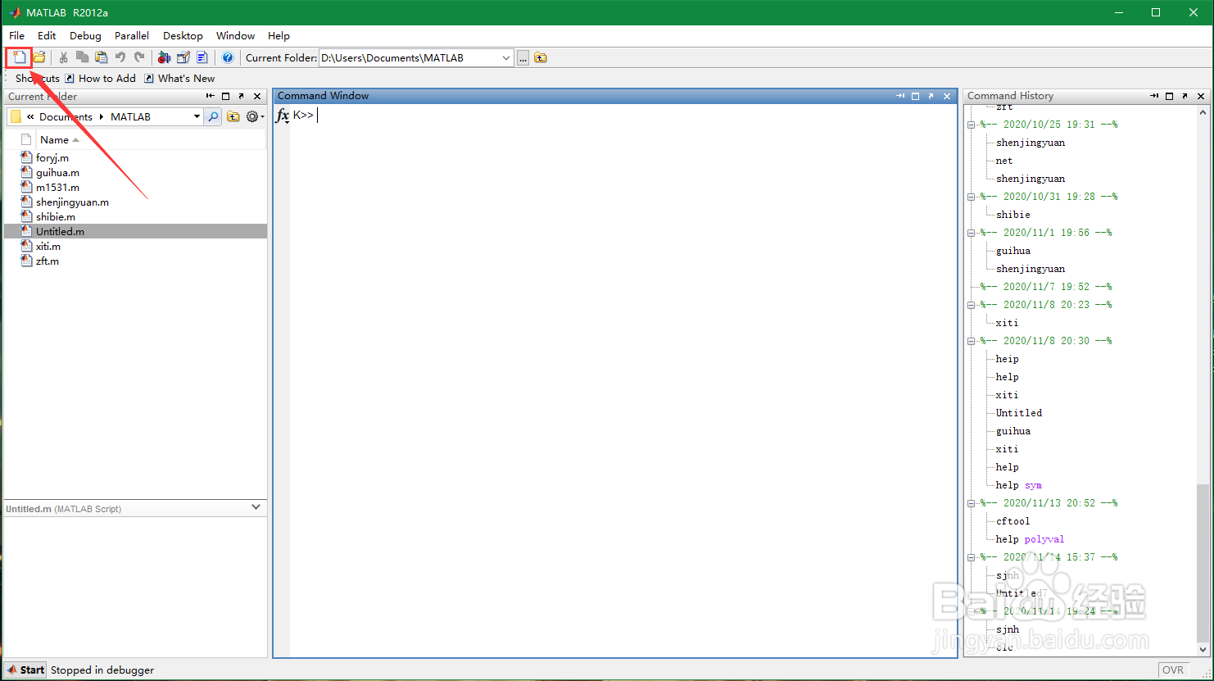Screen dimensions: 1214x681
Task: Undock the Command History panel
Action: [x=1185, y=96]
